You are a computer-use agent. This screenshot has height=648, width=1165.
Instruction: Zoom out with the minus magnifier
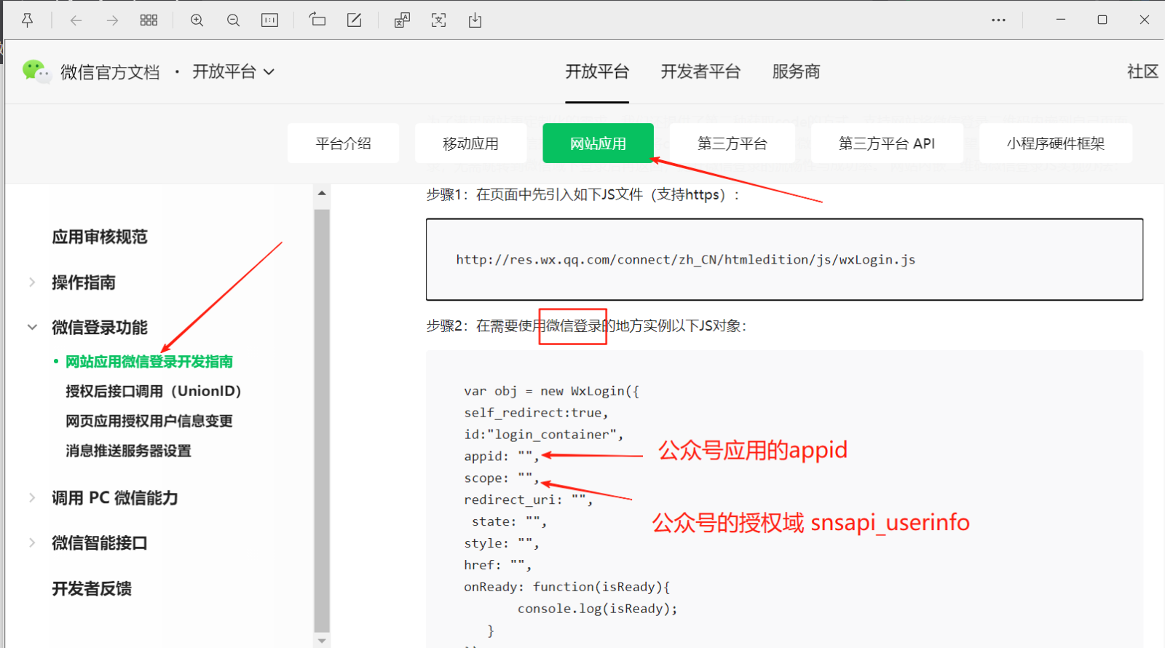tap(233, 20)
